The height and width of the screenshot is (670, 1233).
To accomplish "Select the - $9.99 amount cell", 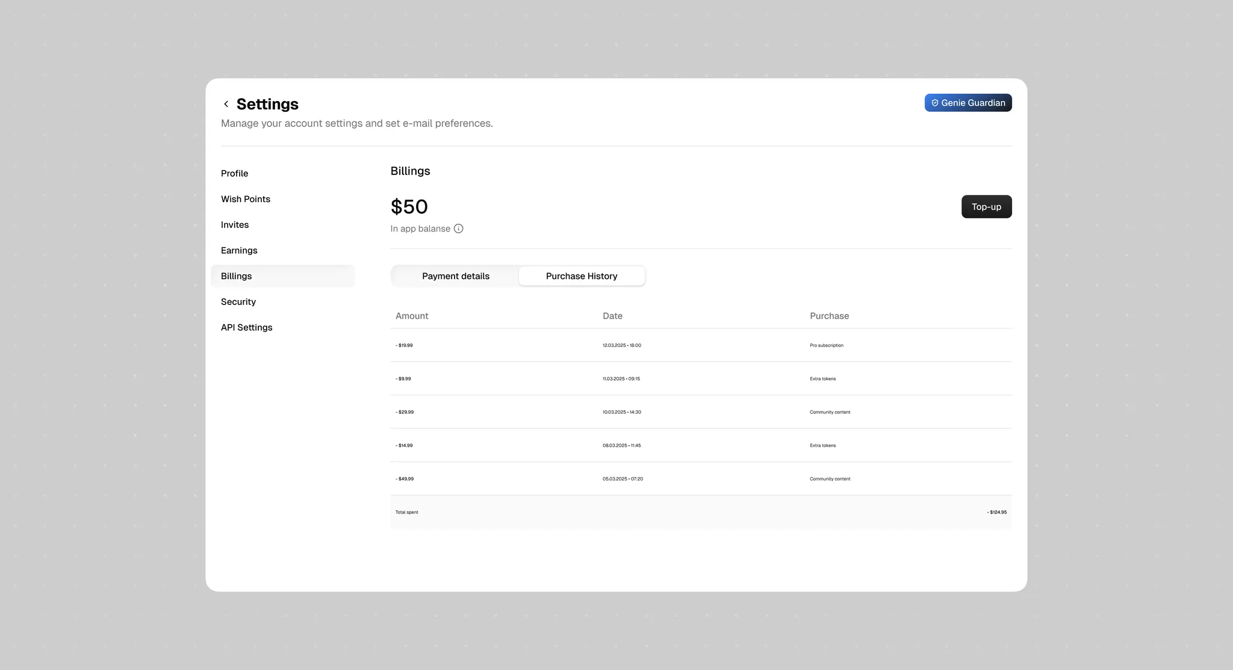I will (403, 379).
